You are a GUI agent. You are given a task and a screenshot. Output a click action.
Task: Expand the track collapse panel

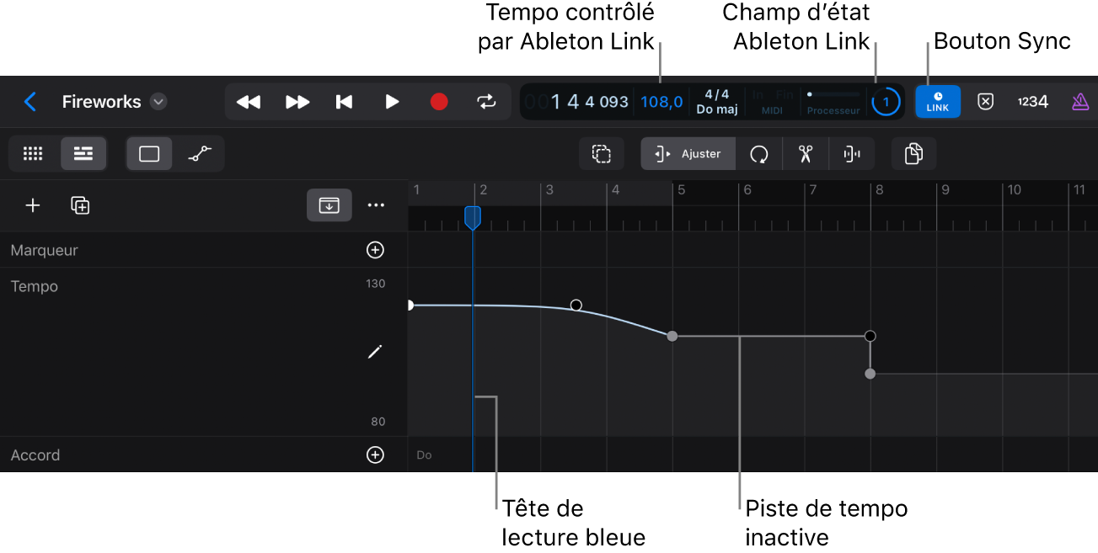click(x=329, y=205)
